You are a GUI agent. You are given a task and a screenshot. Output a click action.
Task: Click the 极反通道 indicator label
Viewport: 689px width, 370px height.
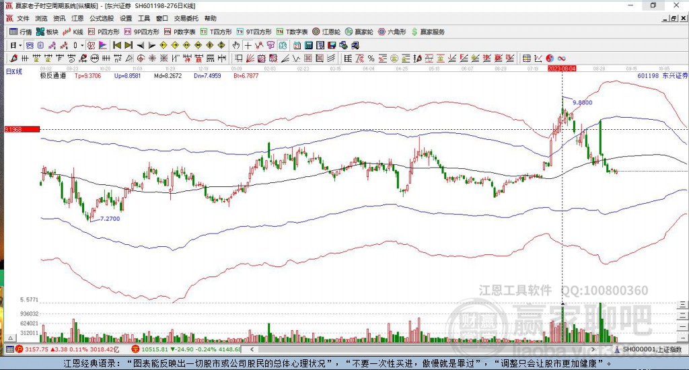point(52,75)
